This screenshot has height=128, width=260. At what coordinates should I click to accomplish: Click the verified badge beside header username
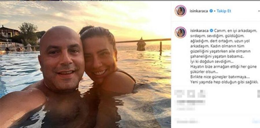(x=211, y=11)
